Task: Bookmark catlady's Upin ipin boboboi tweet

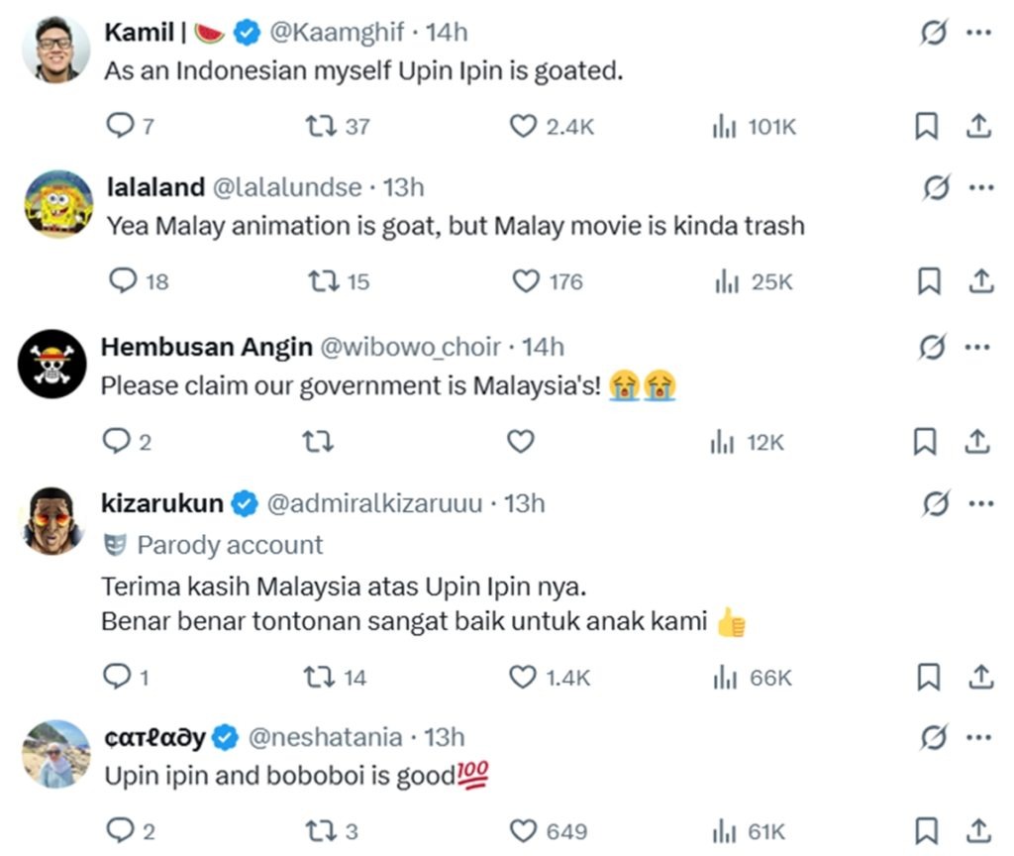Action: point(927,830)
